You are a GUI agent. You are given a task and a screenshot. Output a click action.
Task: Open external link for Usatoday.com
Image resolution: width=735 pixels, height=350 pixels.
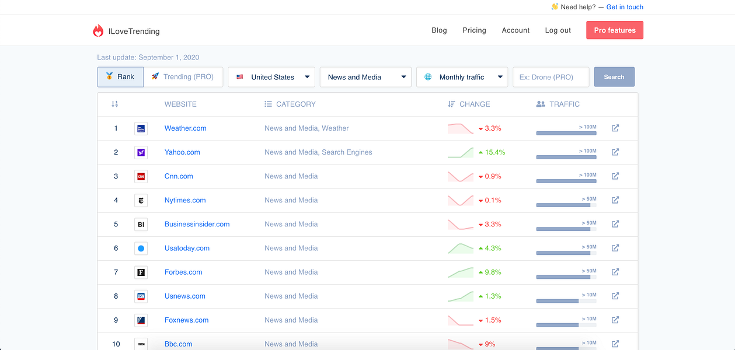(x=615, y=247)
